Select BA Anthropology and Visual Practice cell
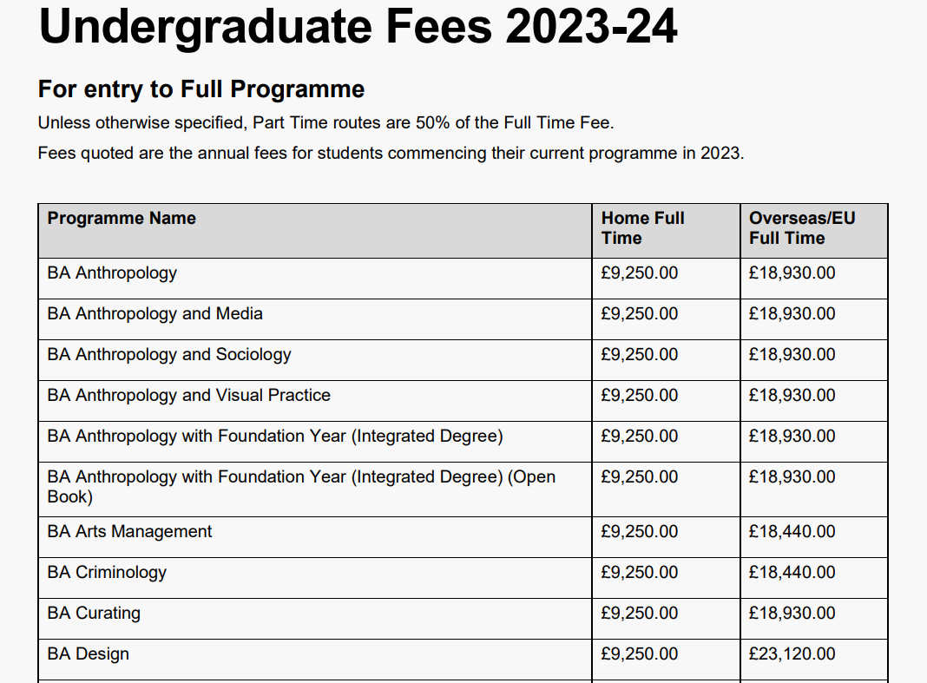The image size is (927, 683). (315, 401)
